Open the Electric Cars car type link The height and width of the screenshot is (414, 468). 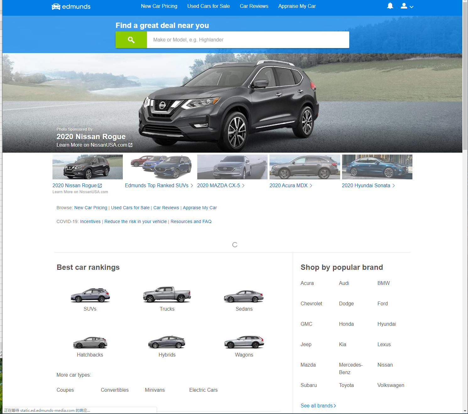[x=204, y=390]
